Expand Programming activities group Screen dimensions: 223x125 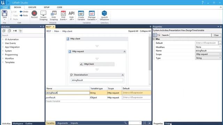click(x=3, y=55)
